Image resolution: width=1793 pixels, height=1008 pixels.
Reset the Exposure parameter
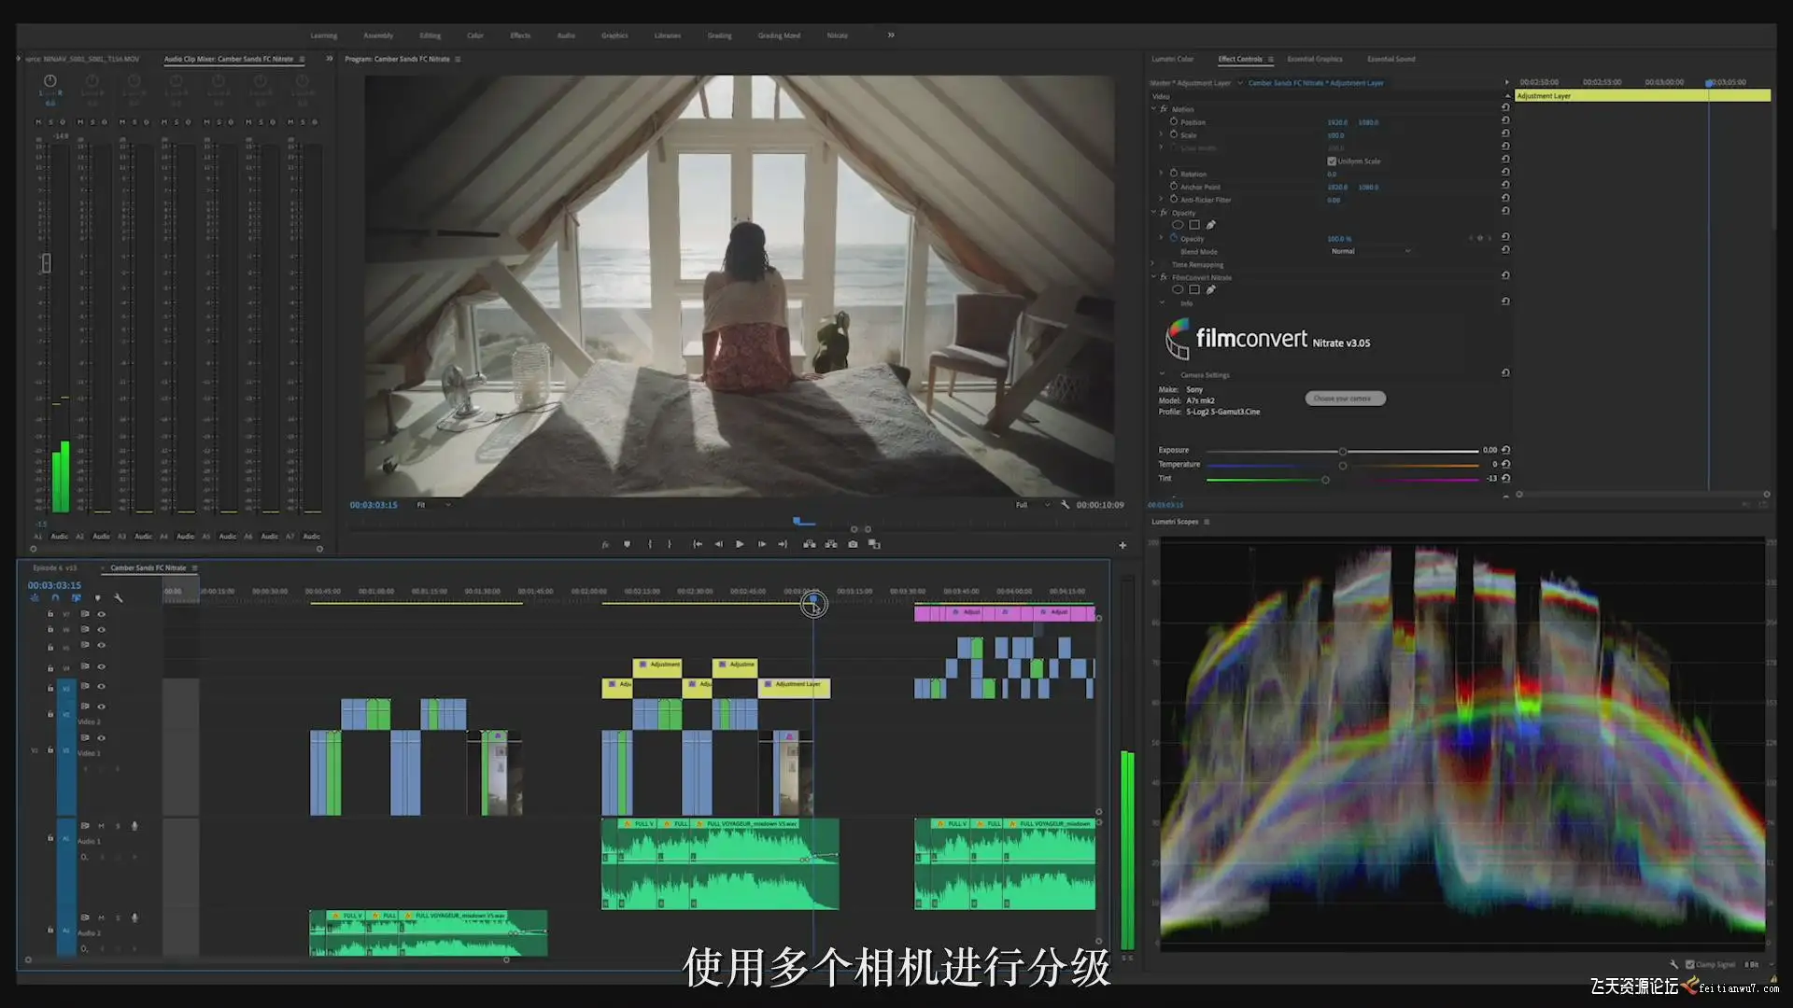[1505, 450]
